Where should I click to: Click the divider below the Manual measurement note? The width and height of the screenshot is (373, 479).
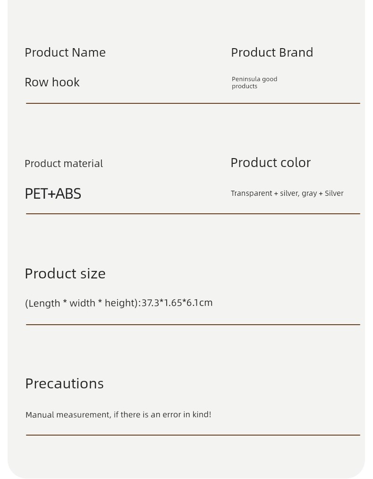[x=193, y=435]
